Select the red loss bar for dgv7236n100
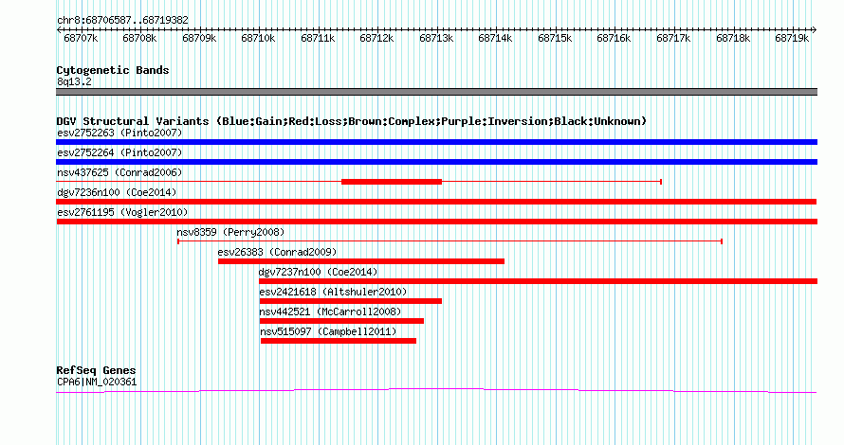The height and width of the screenshot is (445, 844). pyautogui.click(x=436, y=202)
